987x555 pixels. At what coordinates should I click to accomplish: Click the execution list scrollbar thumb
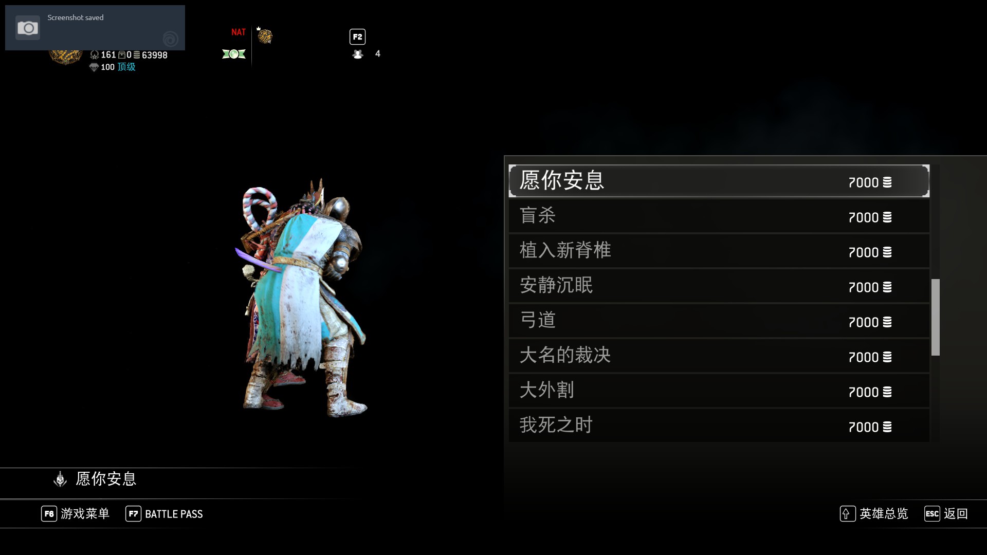(x=936, y=317)
